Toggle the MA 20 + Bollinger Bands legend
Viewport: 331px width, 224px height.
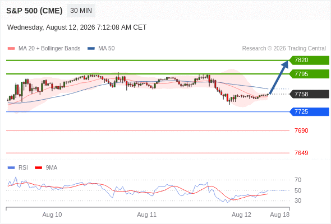[44, 49]
